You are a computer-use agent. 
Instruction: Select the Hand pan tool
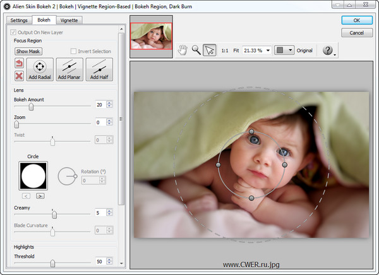[x=183, y=50]
